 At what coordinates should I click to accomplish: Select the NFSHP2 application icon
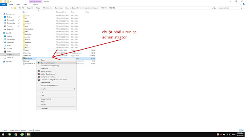click(24, 56)
